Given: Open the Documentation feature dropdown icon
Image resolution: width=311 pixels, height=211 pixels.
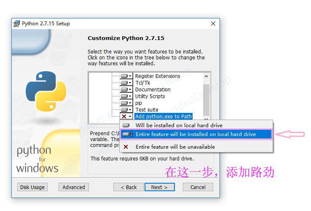Looking at the screenshot, I should pyautogui.click(x=126, y=89).
